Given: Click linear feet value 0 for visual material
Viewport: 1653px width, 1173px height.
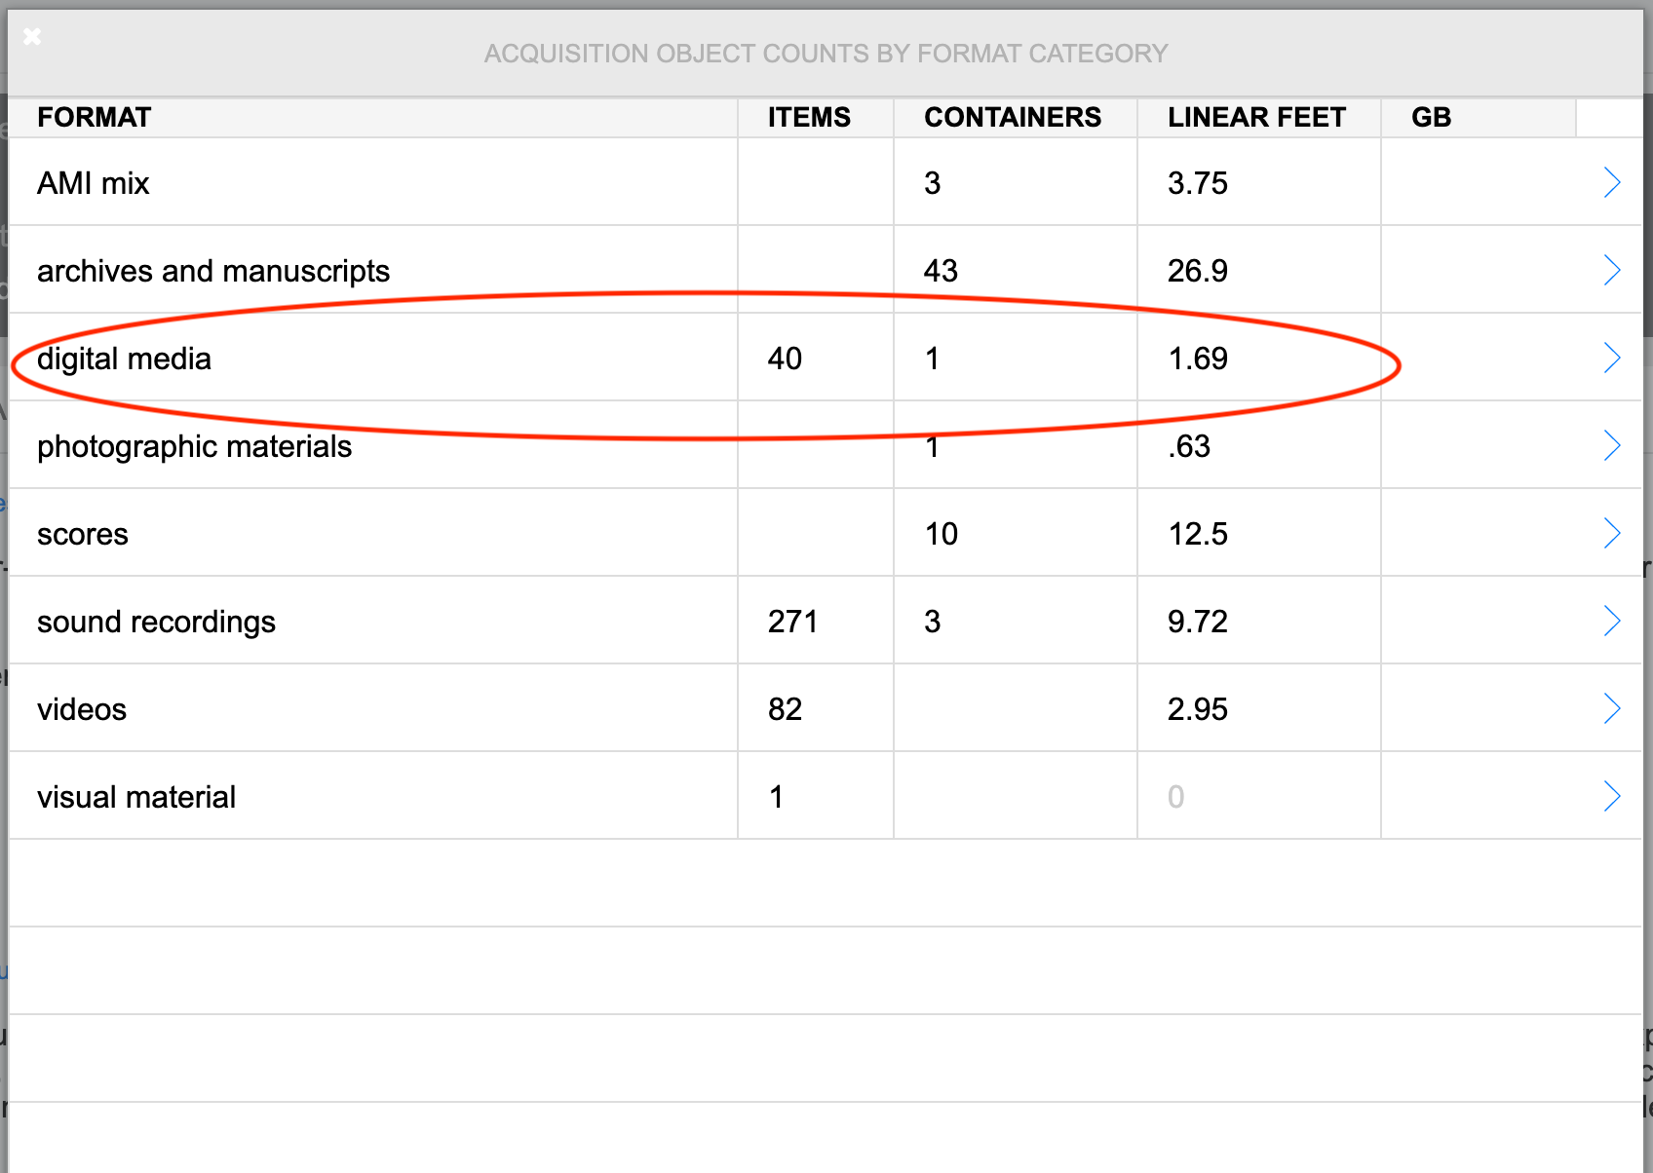Looking at the screenshot, I should tap(1176, 797).
